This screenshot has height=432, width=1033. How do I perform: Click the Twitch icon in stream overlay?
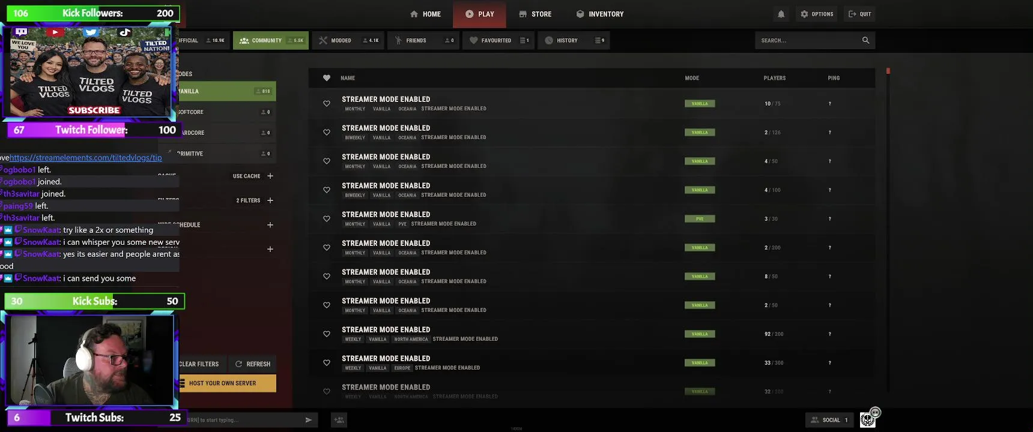click(21, 32)
